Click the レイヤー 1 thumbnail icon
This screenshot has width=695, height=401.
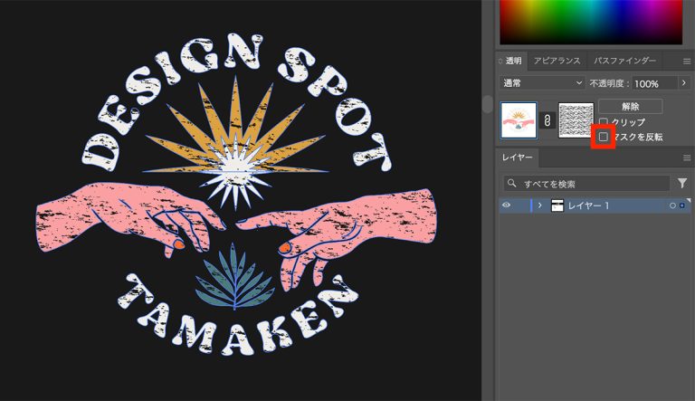point(557,205)
